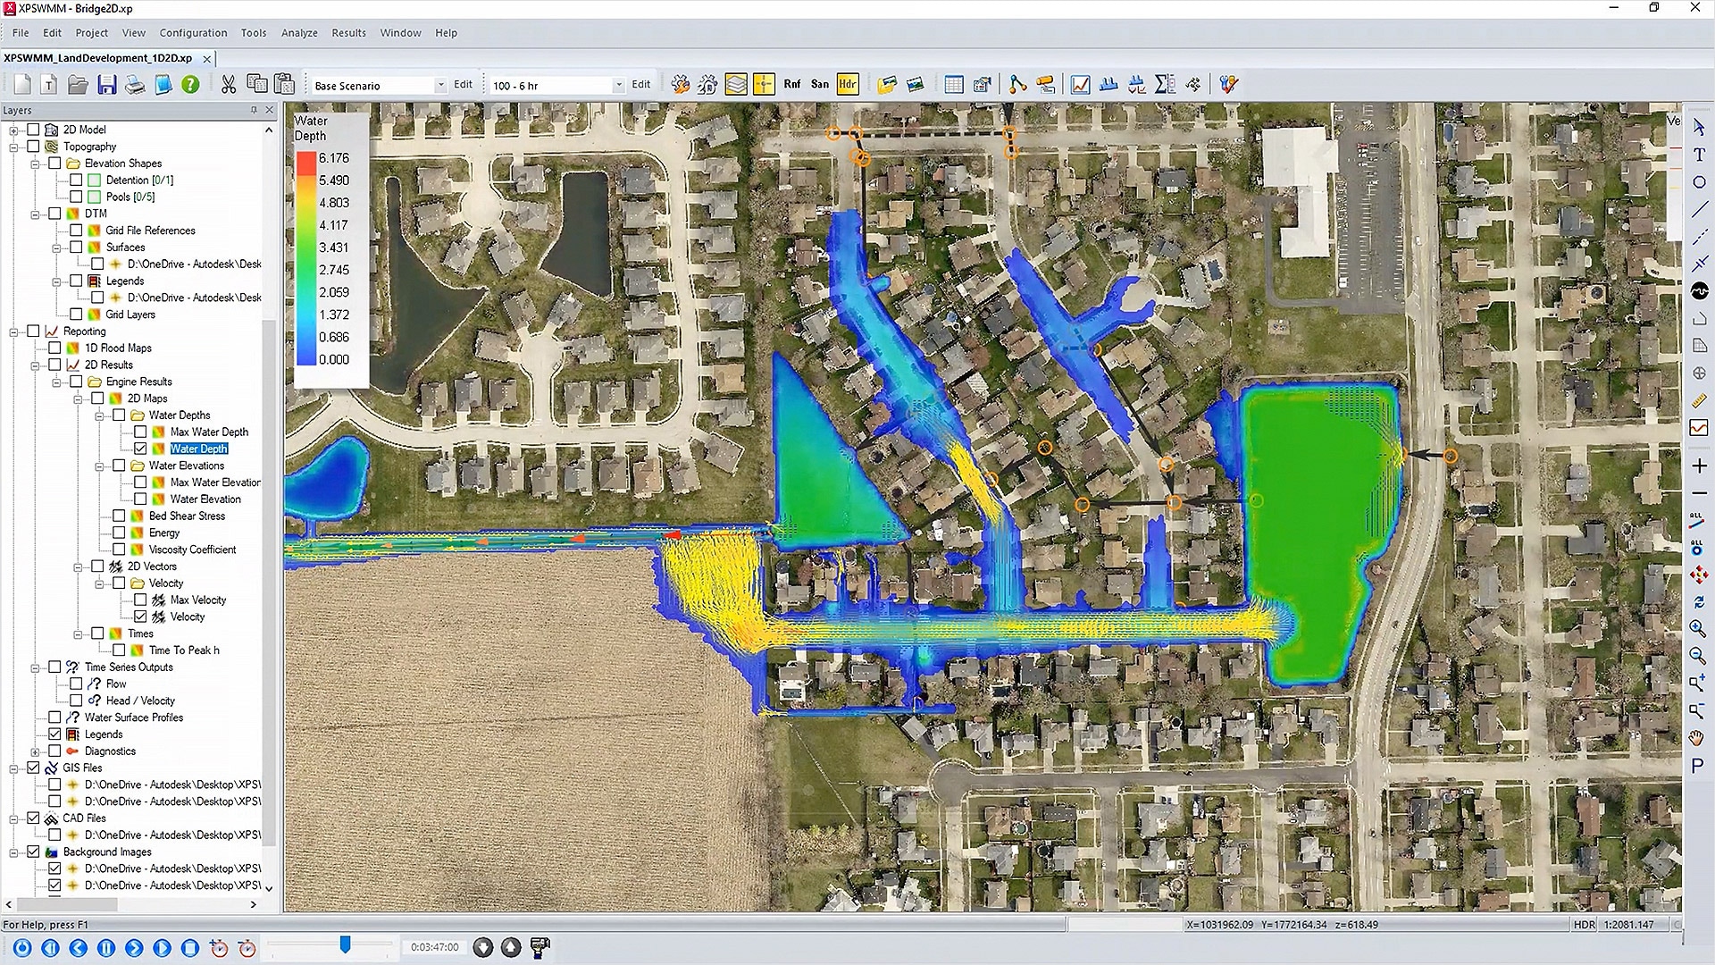This screenshot has height=965, width=1715.
Task: Collapse the CAD Files tree node
Action: point(13,819)
